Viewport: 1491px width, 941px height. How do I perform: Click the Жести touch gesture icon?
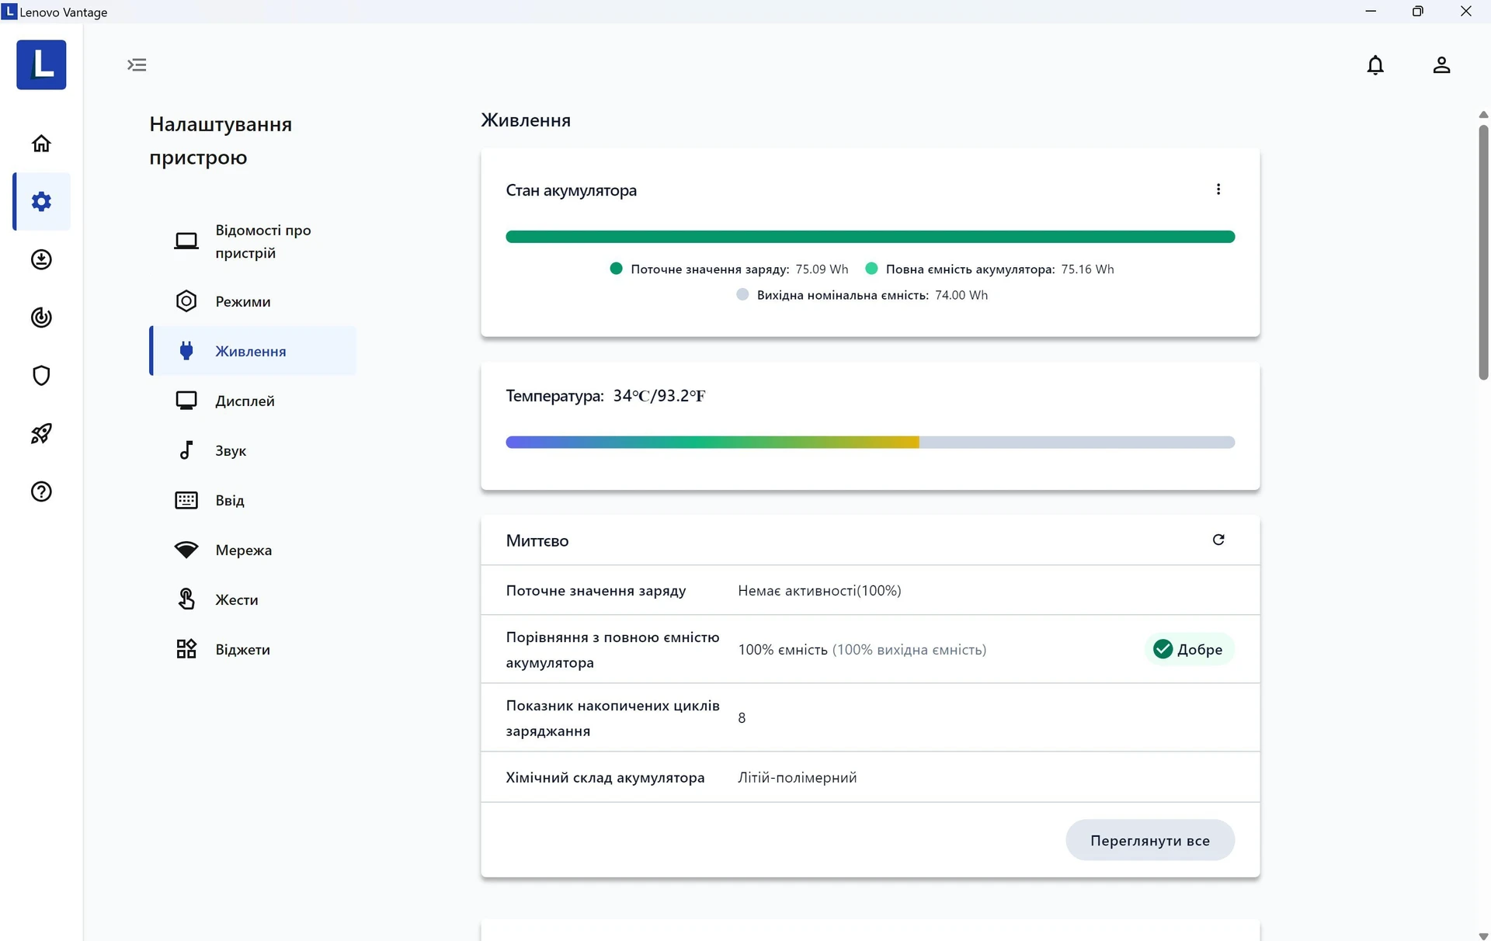click(x=186, y=599)
